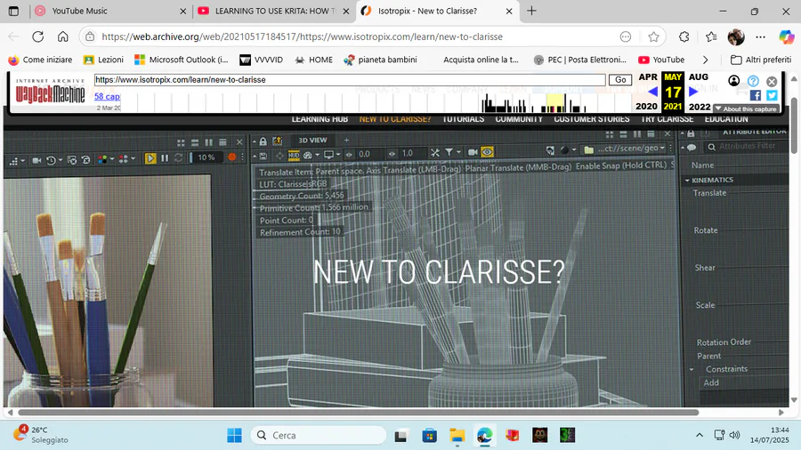Viewport: 801px width, 450px height.
Task: Open the PEC Posta Elettronica bookmark
Action: [x=579, y=60]
